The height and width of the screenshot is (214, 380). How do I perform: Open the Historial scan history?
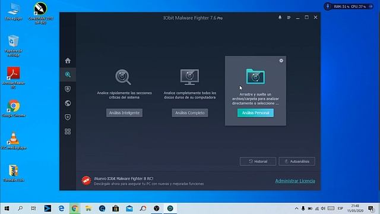pyautogui.click(x=258, y=161)
